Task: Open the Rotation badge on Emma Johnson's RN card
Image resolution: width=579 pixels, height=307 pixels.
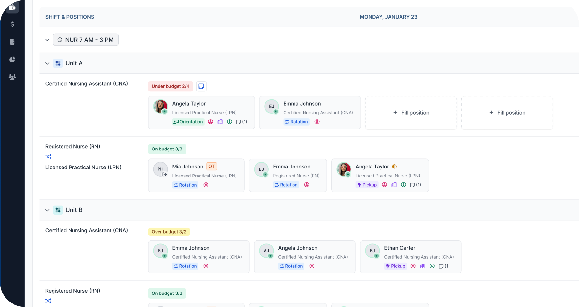Action: tap(286, 185)
